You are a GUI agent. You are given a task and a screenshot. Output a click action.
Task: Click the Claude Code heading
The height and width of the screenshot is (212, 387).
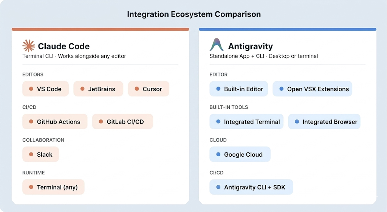(x=63, y=46)
